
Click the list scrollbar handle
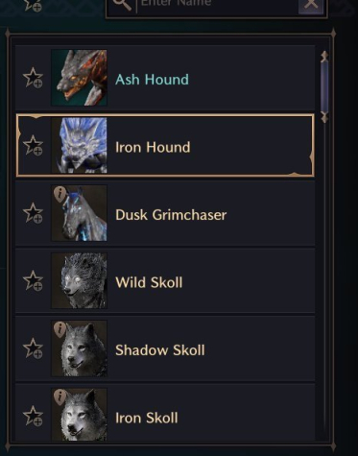324,86
